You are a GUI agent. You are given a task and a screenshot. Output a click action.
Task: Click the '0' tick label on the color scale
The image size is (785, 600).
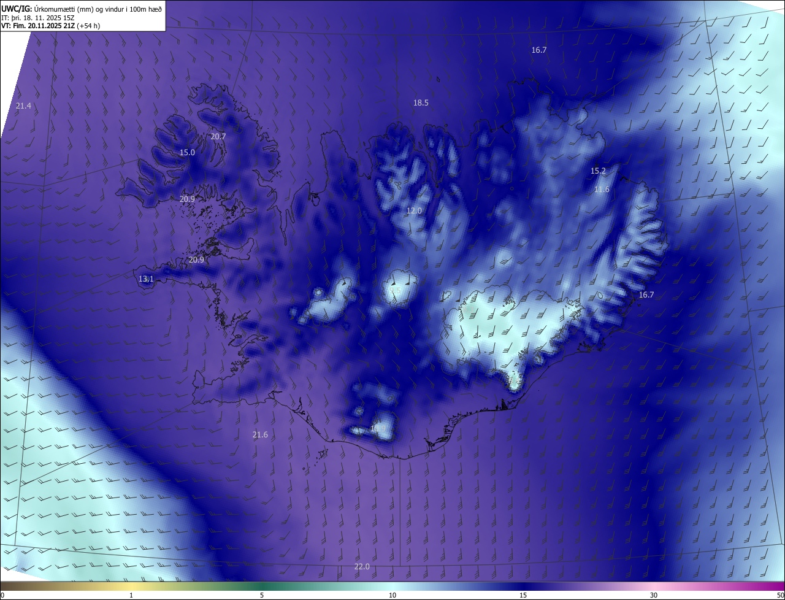click(x=2, y=595)
